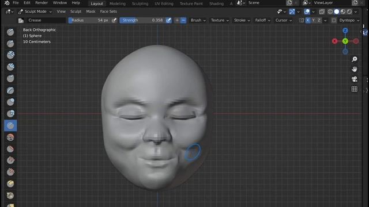Open symmetry options dropdown after XYZ
This screenshot has width=369, height=207.
click(325, 21)
